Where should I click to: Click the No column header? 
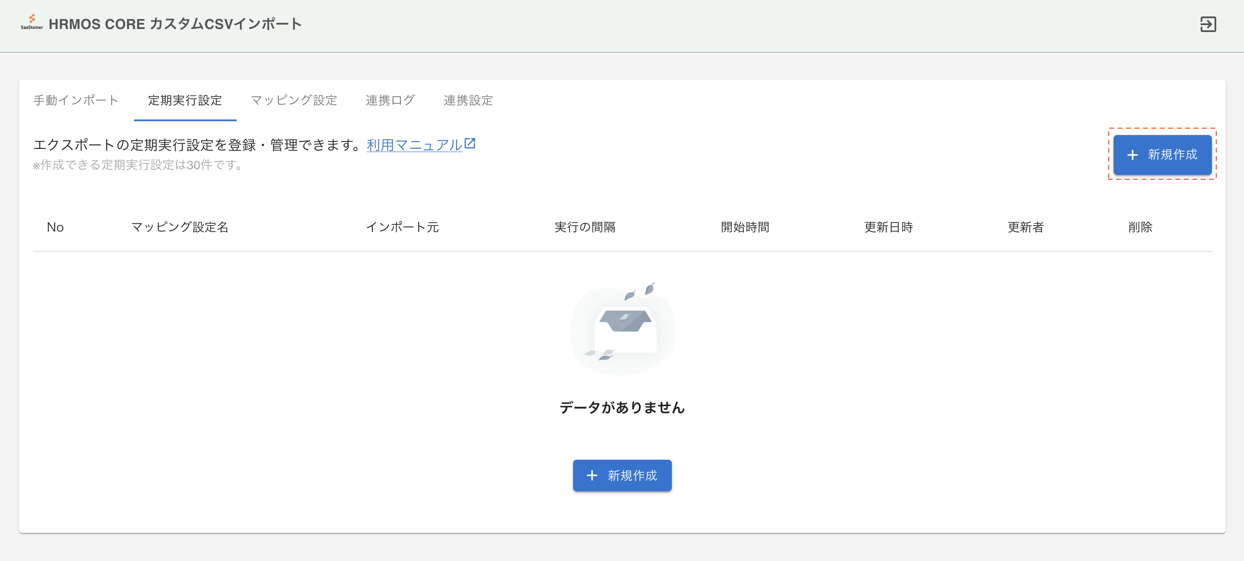[55, 227]
